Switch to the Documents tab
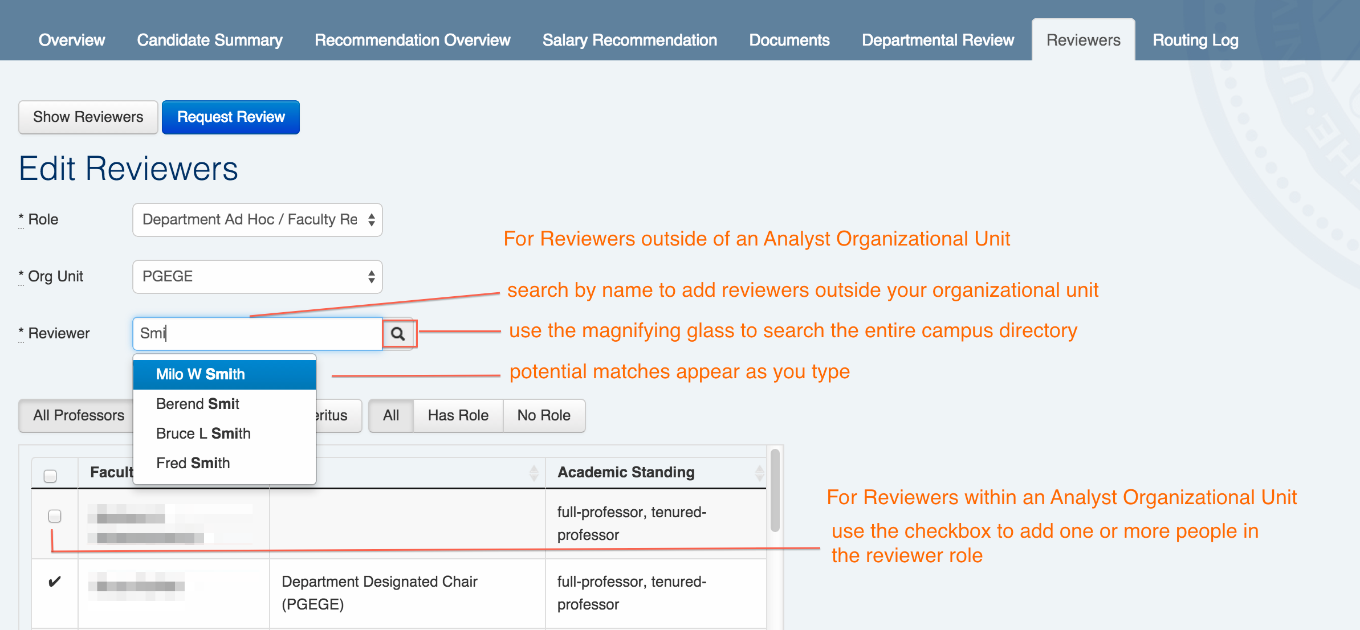The image size is (1360, 630). coord(789,40)
